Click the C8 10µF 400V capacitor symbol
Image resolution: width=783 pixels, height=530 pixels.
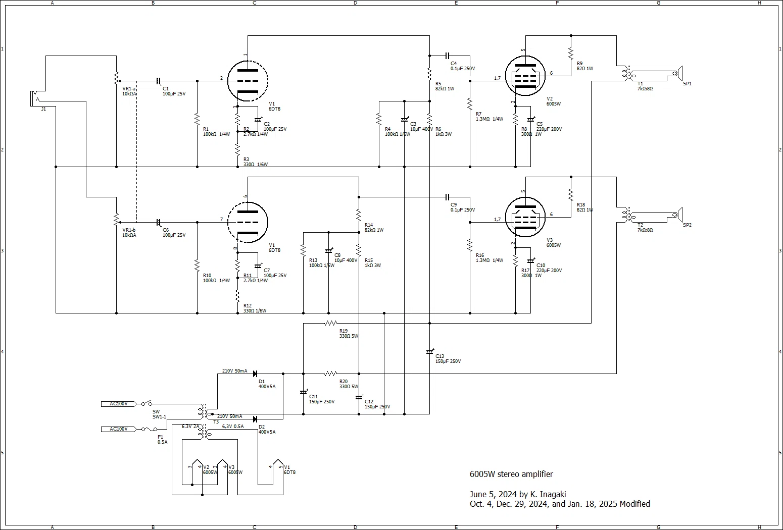click(x=329, y=250)
